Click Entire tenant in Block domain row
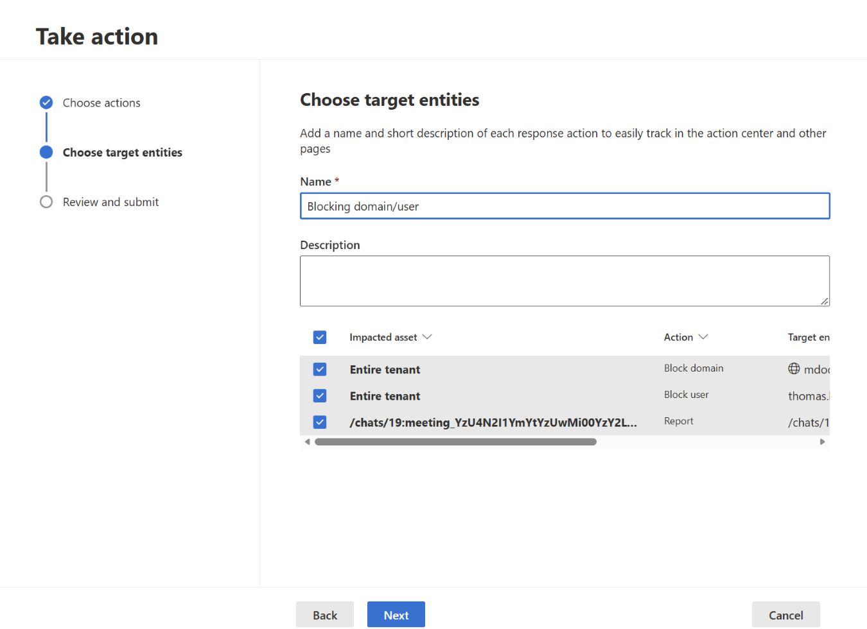The width and height of the screenshot is (867, 629). coord(385,369)
